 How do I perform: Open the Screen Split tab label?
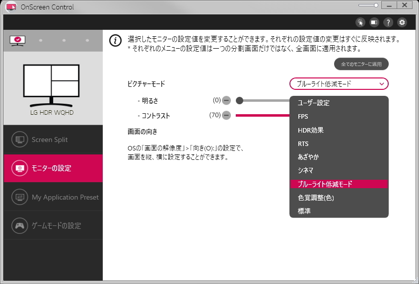click(50, 140)
